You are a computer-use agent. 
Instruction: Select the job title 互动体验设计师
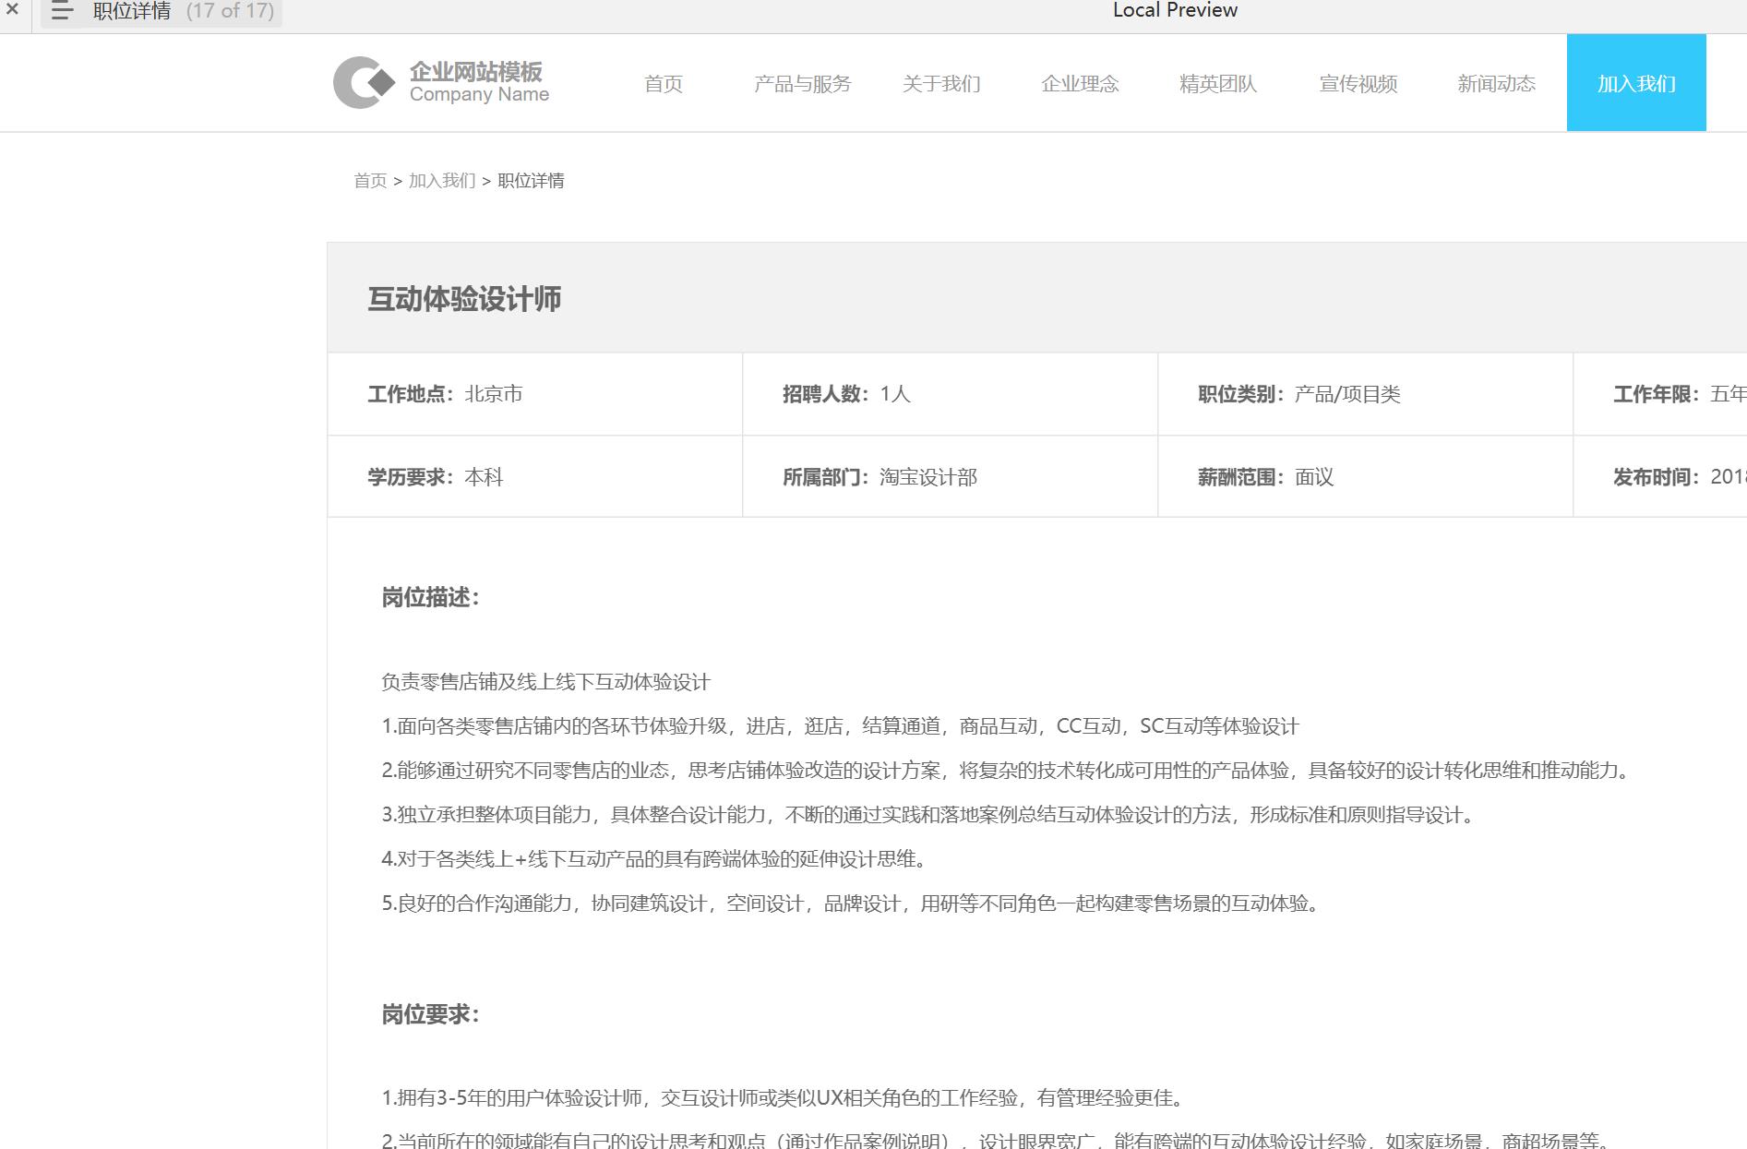pyautogui.click(x=464, y=299)
